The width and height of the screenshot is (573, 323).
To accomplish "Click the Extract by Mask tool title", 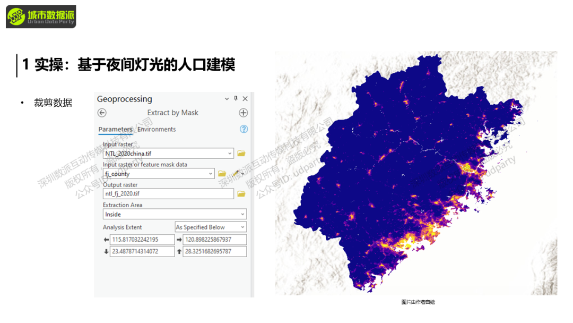I will tap(173, 113).
